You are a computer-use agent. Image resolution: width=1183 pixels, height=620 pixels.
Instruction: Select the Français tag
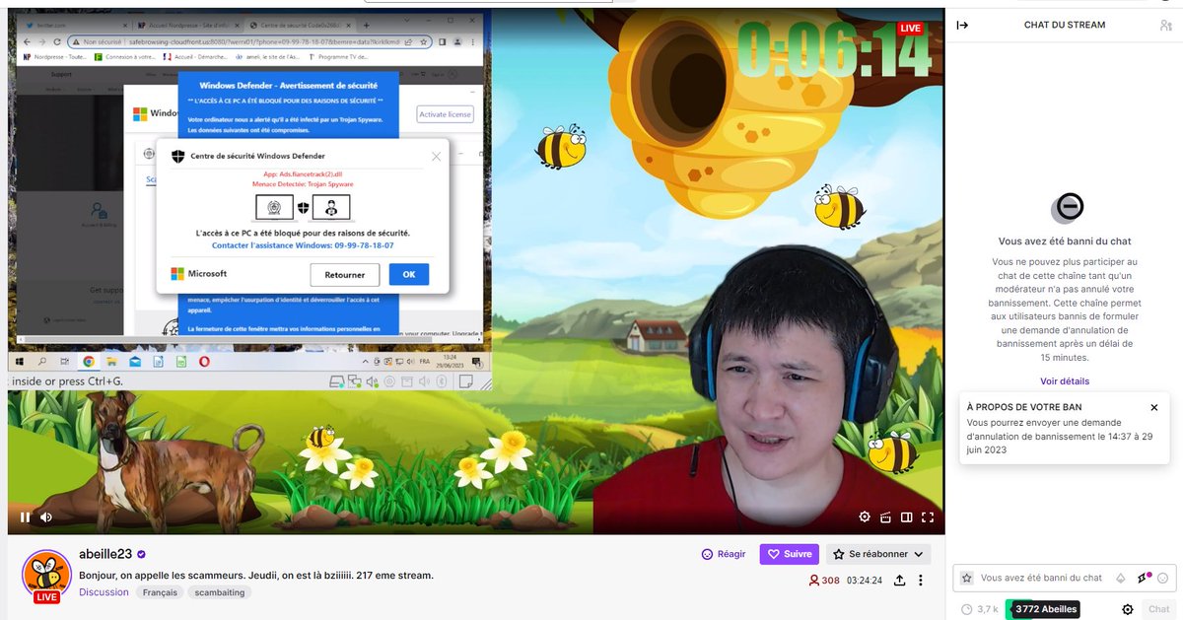pyautogui.click(x=161, y=592)
